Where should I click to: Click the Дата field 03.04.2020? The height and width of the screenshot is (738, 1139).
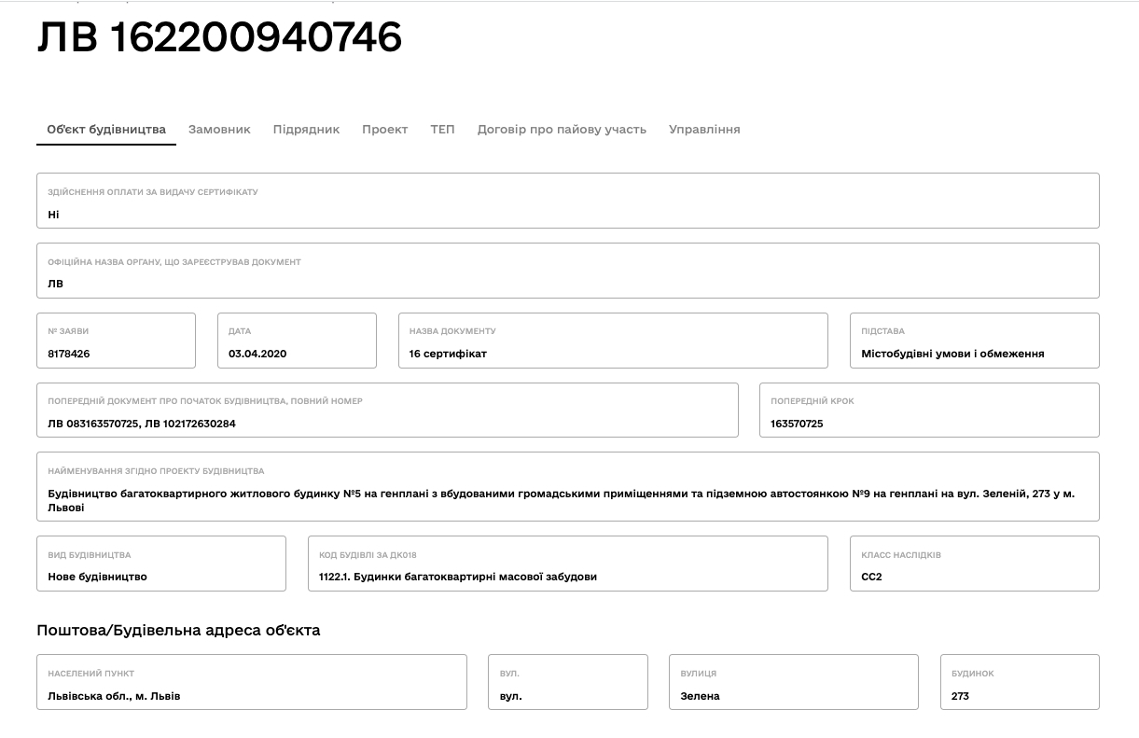point(297,341)
